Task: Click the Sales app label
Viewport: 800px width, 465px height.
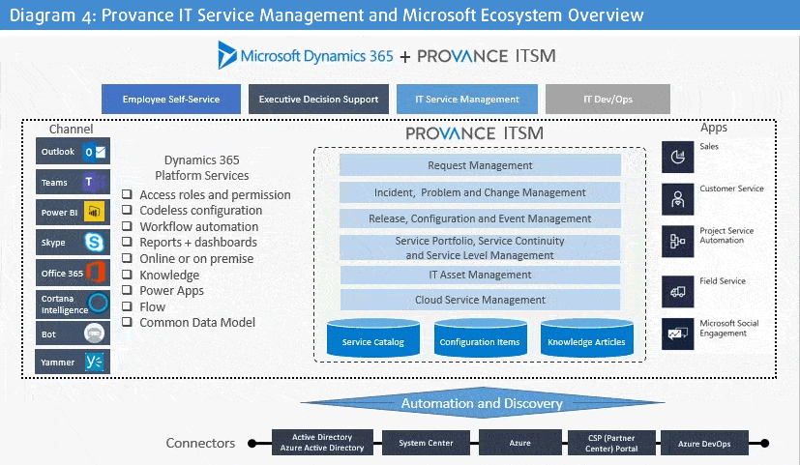Action: 709,146
